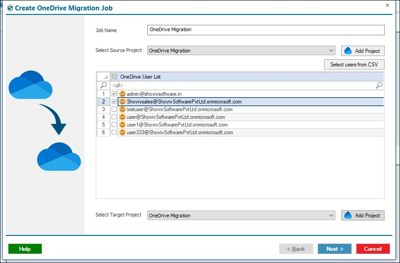This screenshot has height=263, width=400.
Task: Click Shovivsales@ShovivSoftwarePvtLtd.onmicrosoft.com text
Action: (x=184, y=102)
